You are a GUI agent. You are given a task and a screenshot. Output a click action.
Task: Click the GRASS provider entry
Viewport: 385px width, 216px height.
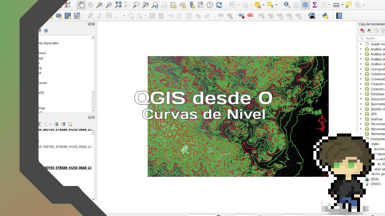[376, 184]
